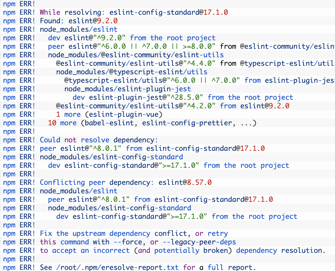Click '@eslint-community/eslint-utils@"^4.2.0" from eslint@9.2.0'
Viewport: 335px width, 271px height.
click(173, 106)
